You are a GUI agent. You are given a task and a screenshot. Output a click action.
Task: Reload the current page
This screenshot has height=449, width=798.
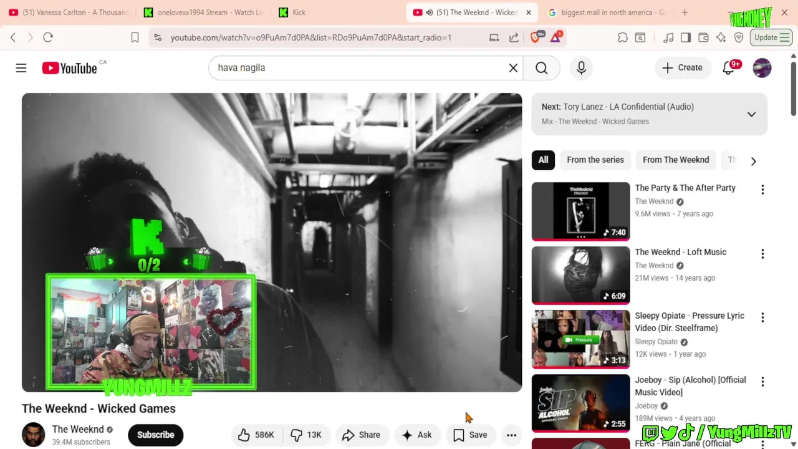point(48,37)
